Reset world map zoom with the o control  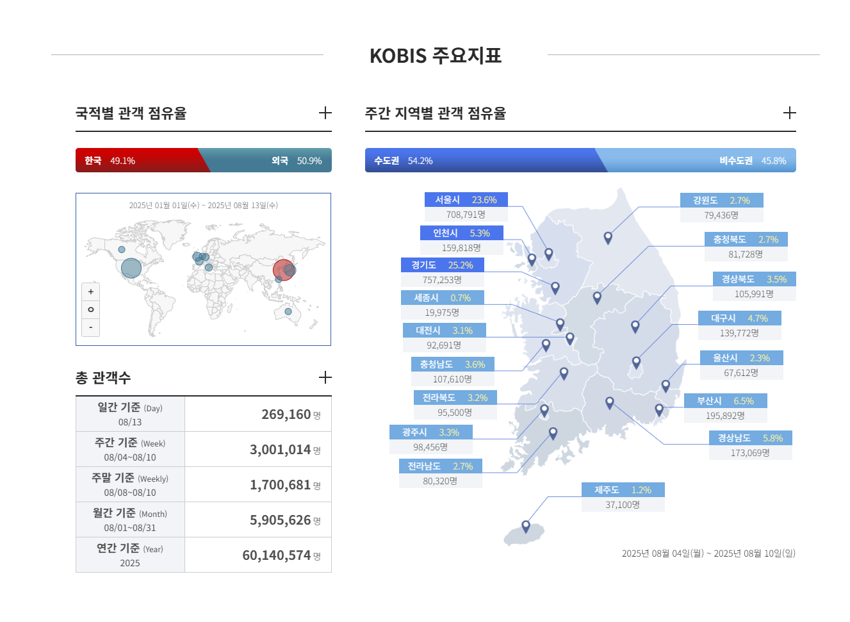point(90,309)
